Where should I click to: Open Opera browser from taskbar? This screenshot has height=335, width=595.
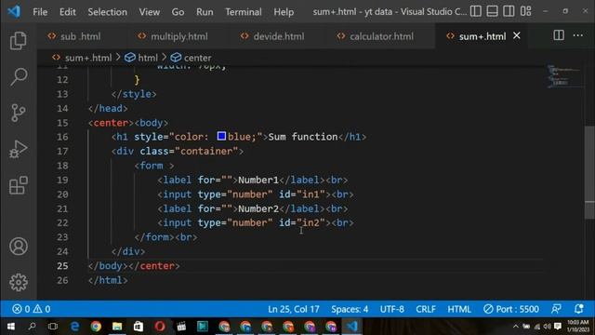(160, 327)
